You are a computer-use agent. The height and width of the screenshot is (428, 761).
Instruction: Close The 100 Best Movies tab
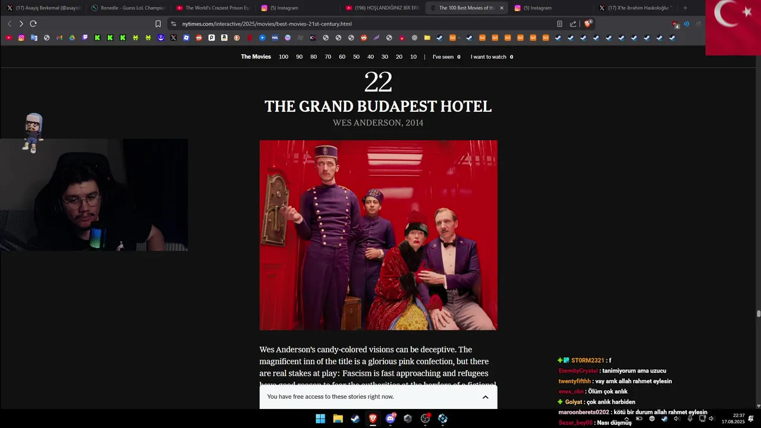[502, 8]
